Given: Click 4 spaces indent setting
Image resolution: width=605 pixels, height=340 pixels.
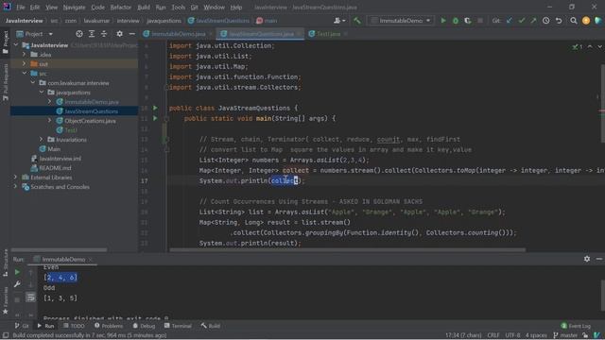Looking at the screenshot, I should coord(536,335).
